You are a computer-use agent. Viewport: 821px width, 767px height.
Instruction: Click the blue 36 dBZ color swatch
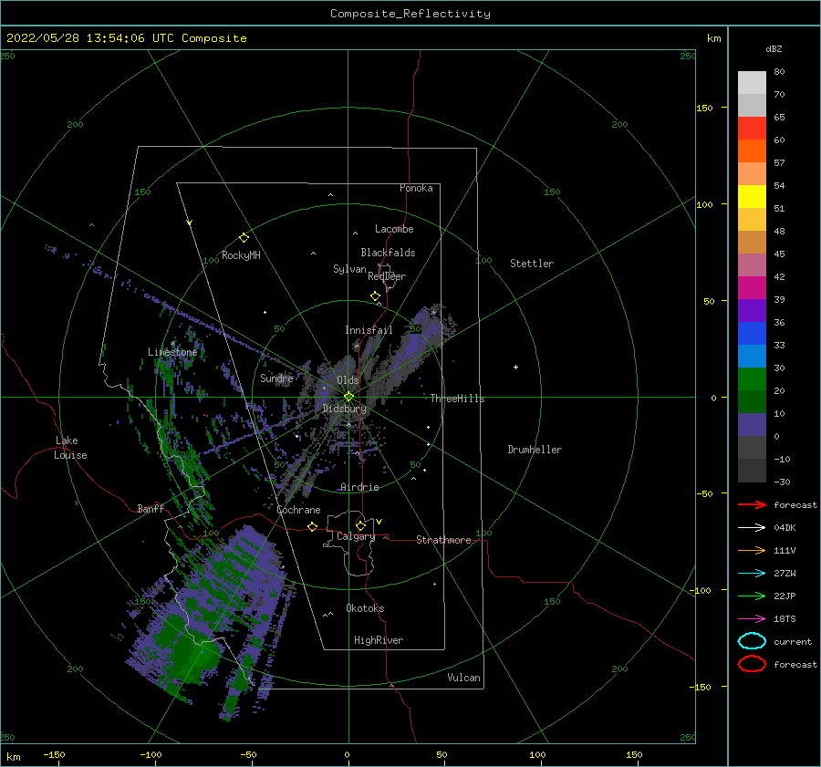pos(752,333)
